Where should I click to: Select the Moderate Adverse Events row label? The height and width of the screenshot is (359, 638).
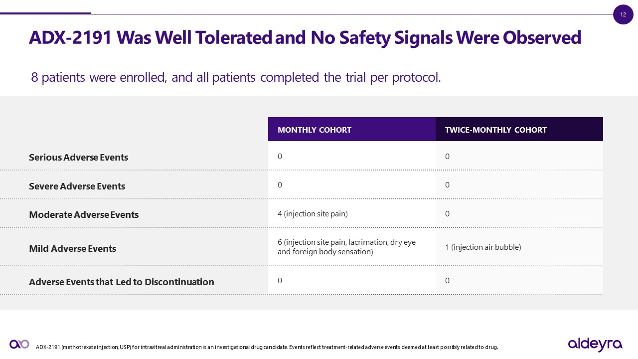(x=84, y=215)
